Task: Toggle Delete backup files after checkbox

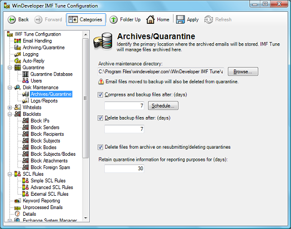Action: (x=100, y=118)
